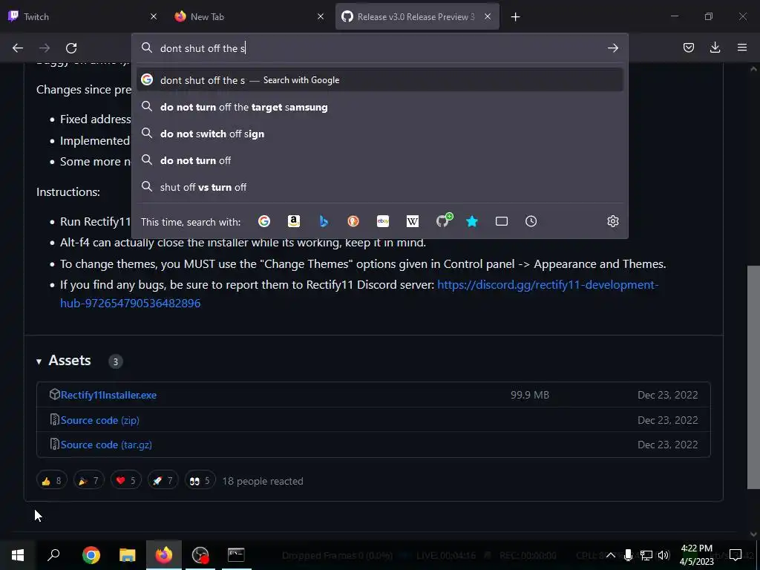Image resolution: width=760 pixels, height=570 pixels.
Task: Download Source code (tar.gz)
Action: coord(106,445)
